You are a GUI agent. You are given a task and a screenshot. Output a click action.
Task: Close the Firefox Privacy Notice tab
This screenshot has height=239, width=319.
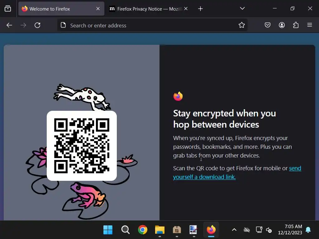pos(186,9)
